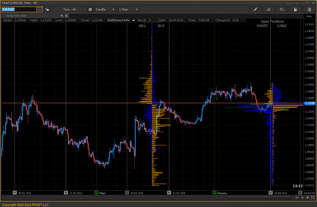Image resolution: width=317 pixels, height=207 pixels.
Task: Click the Time - 4H aggregation button
Action: coord(69,9)
